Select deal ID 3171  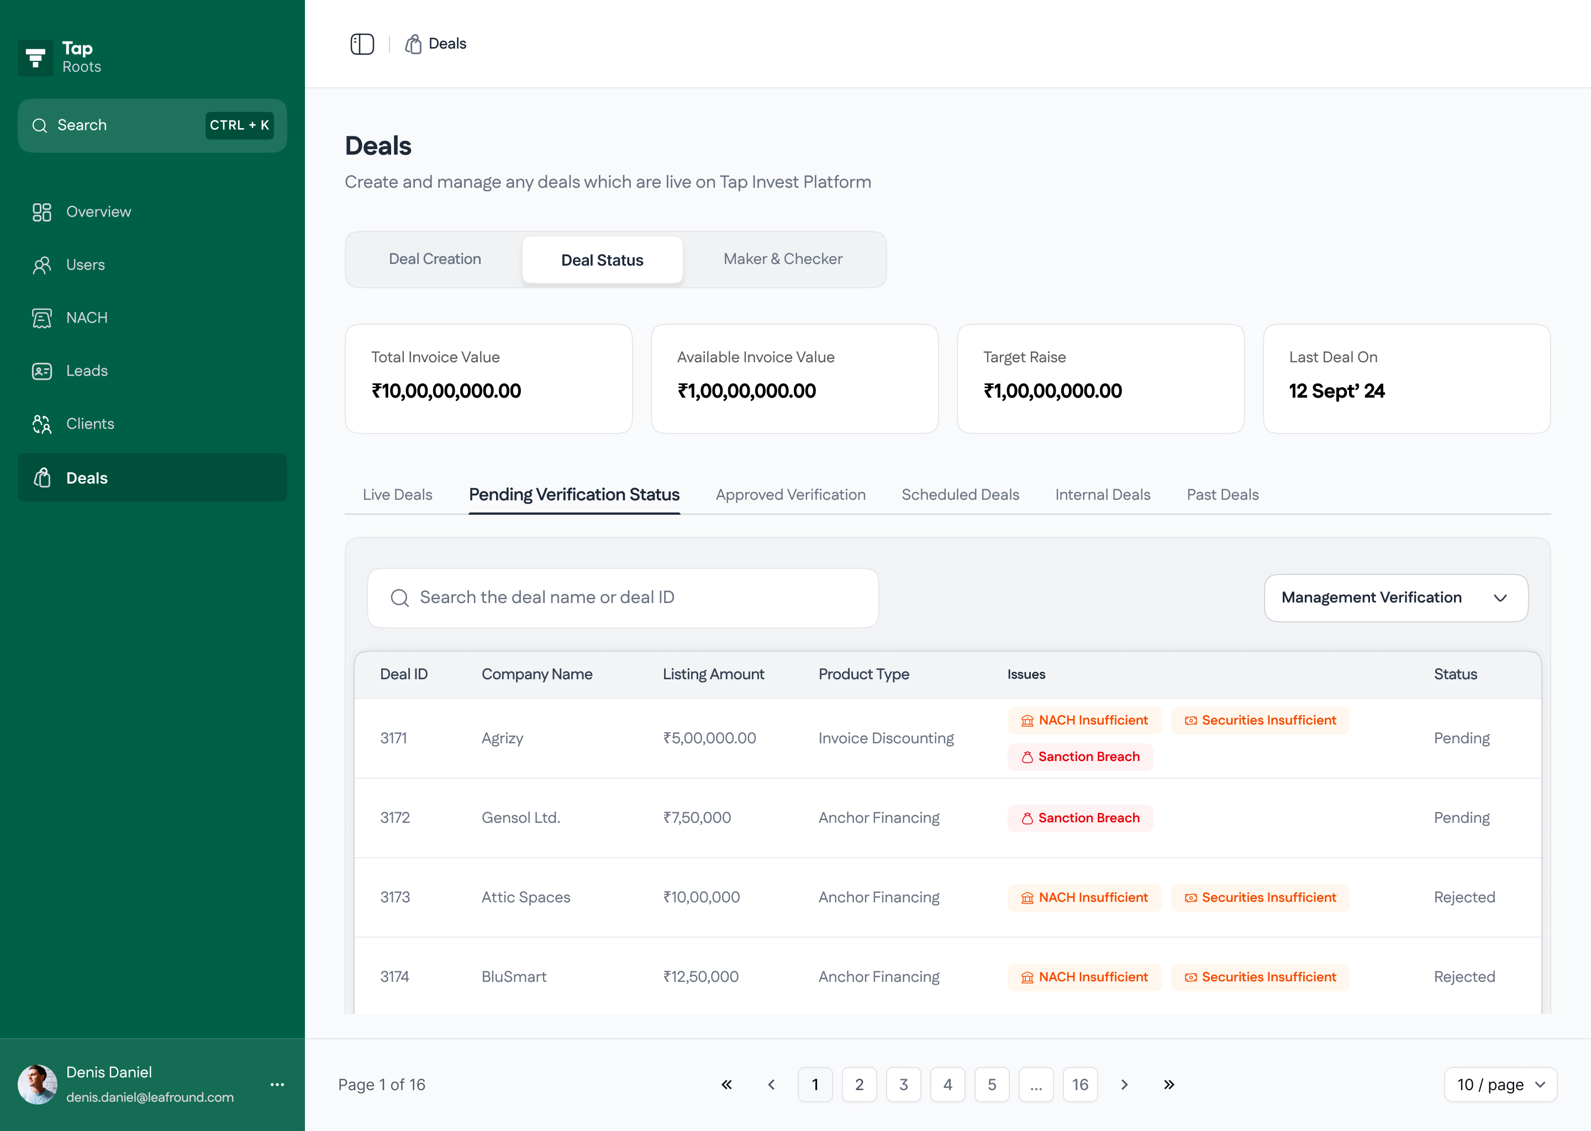(x=393, y=738)
